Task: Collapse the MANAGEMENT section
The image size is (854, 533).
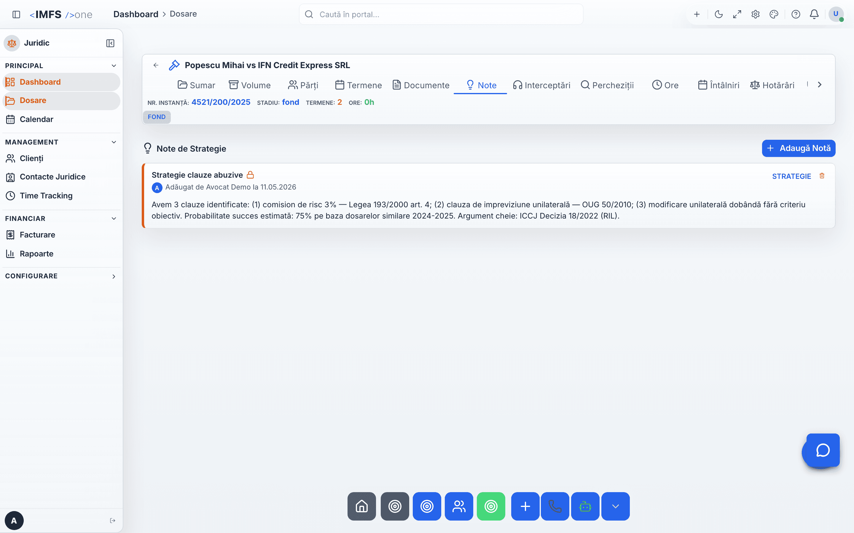Action: point(114,142)
